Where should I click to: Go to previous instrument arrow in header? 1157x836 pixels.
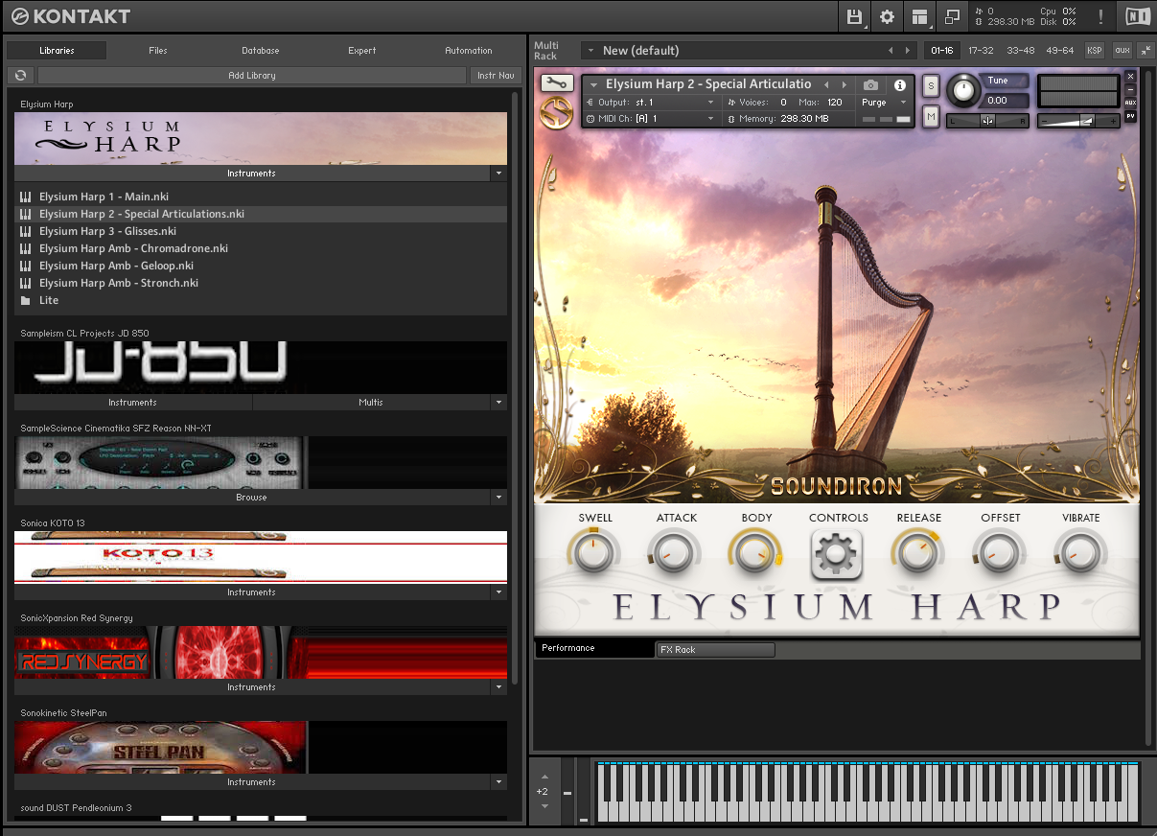pyautogui.click(x=826, y=84)
